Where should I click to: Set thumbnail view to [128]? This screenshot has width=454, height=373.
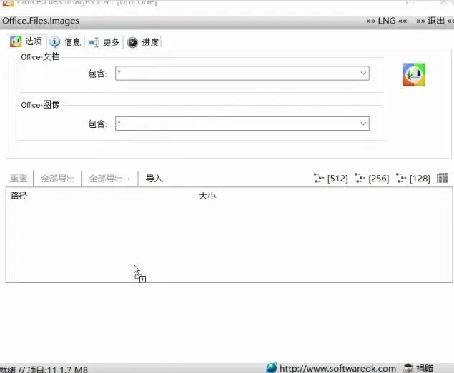[x=413, y=178]
